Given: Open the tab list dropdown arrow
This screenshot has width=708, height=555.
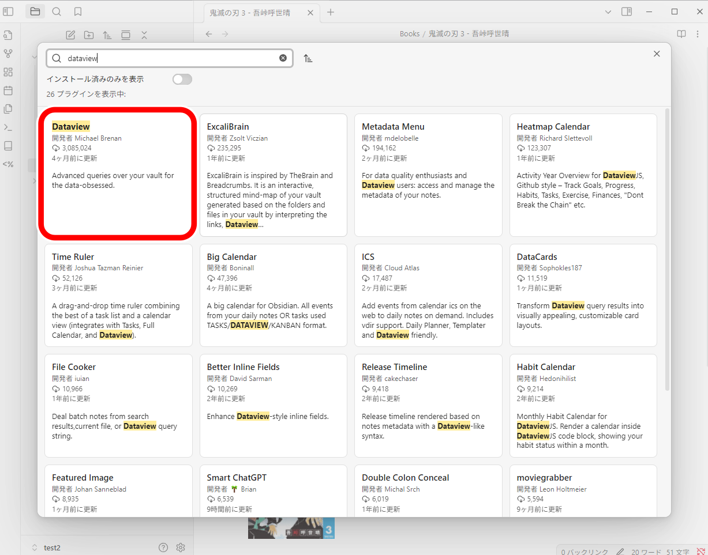Looking at the screenshot, I should 608,12.
